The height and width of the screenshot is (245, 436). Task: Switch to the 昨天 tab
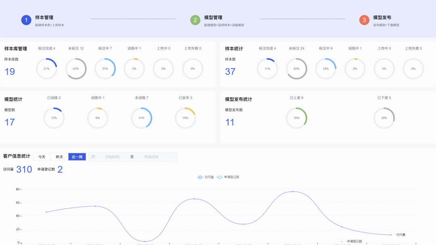click(x=59, y=157)
